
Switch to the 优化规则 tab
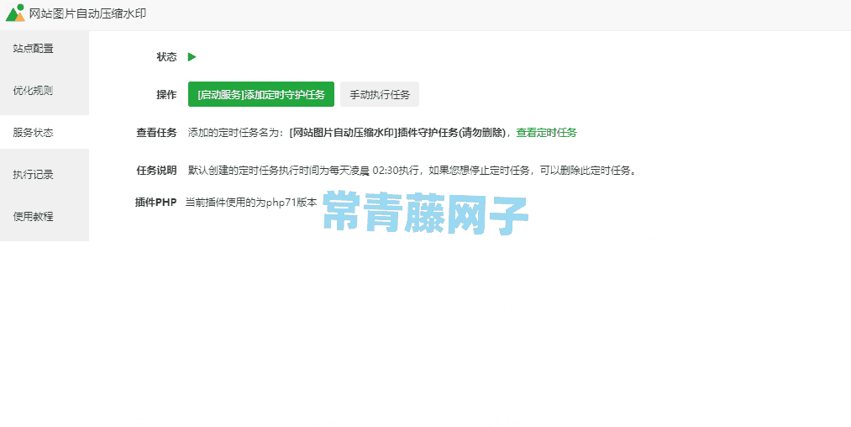(x=45, y=91)
